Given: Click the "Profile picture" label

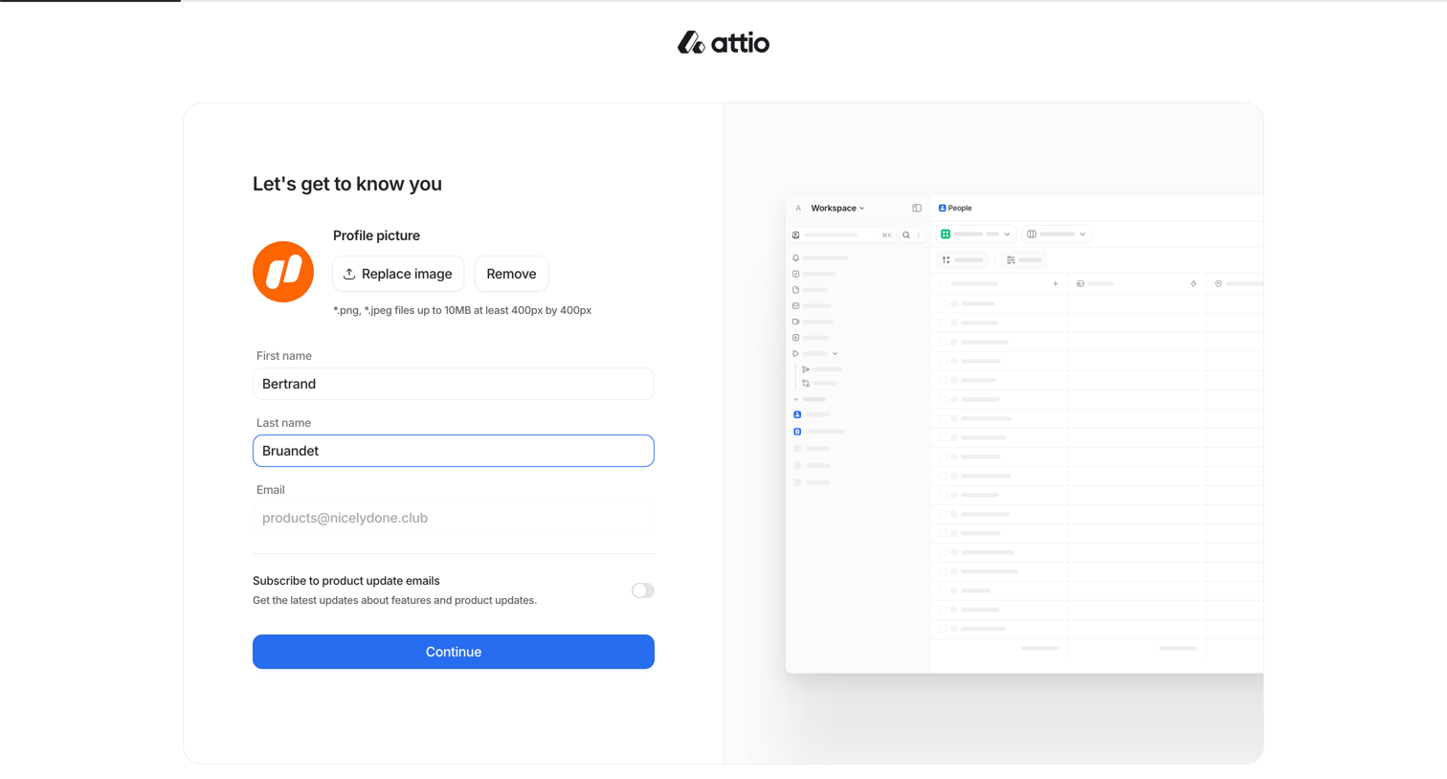Looking at the screenshot, I should coord(376,235).
